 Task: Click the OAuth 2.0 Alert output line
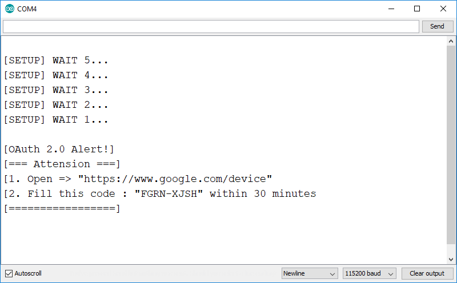click(59, 149)
